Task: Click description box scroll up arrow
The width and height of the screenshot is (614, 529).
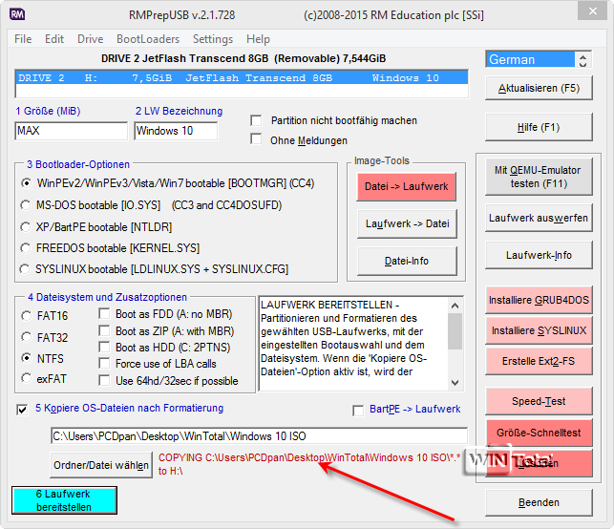Action: coord(455,306)
